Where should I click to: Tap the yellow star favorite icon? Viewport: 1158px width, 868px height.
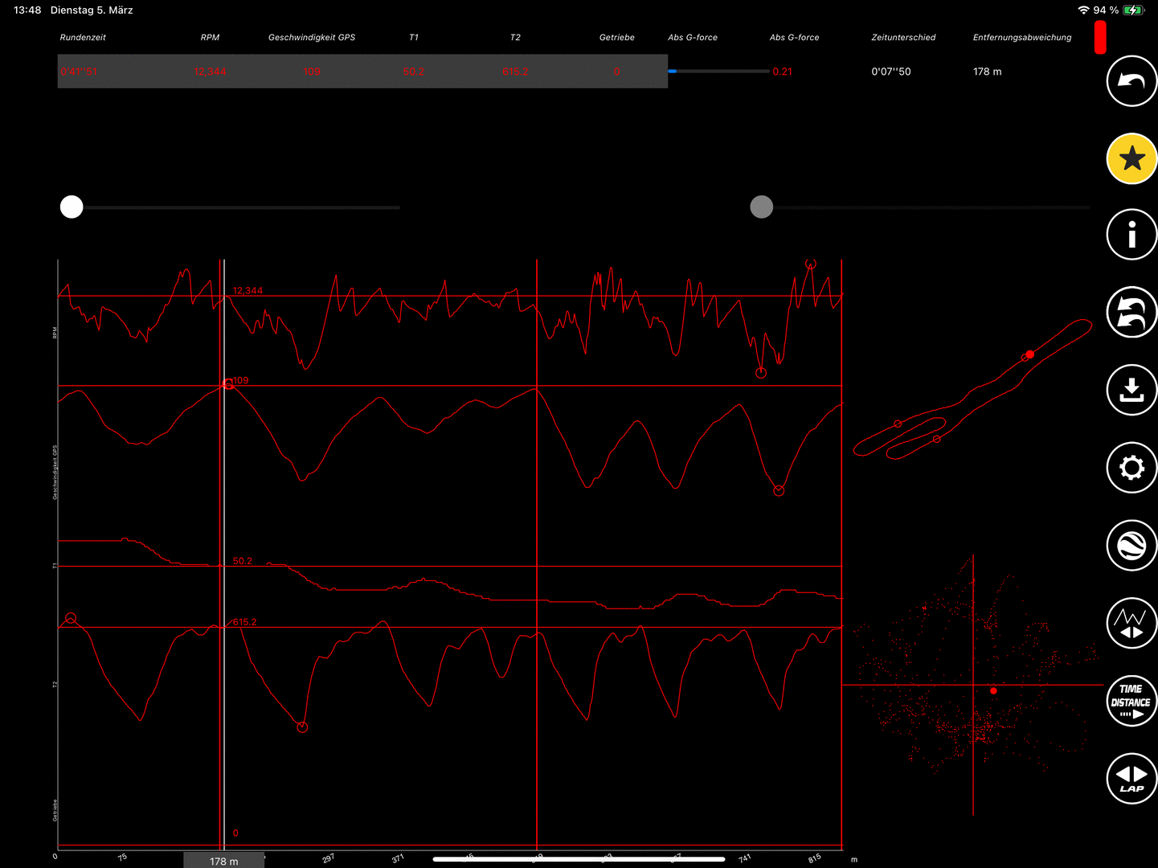point(1131,158)
